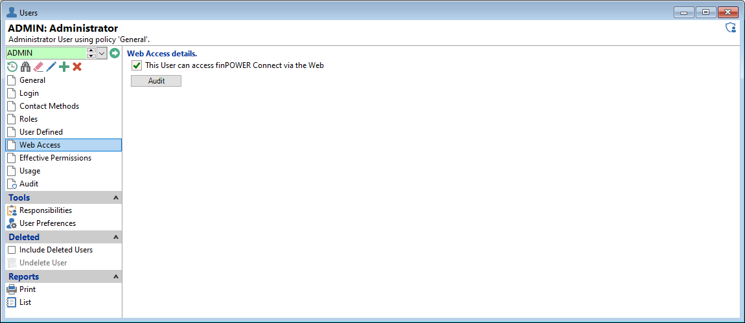Click the User Preferences gear icon
This screenshot has width=745, height=323.
point(12,223)
